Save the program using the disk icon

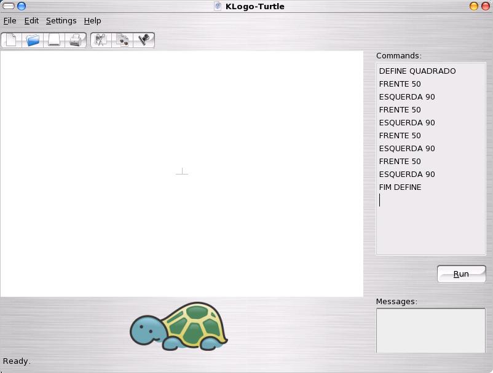click(x=54, y=40)
